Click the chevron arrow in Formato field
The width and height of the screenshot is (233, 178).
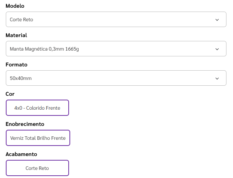click(x=217, y=78)
